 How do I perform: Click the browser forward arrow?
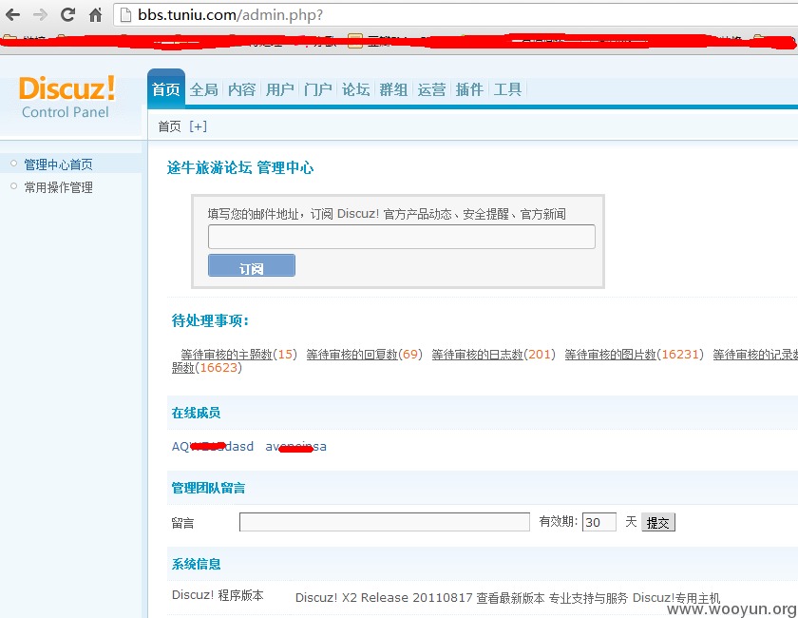point(40,15)
